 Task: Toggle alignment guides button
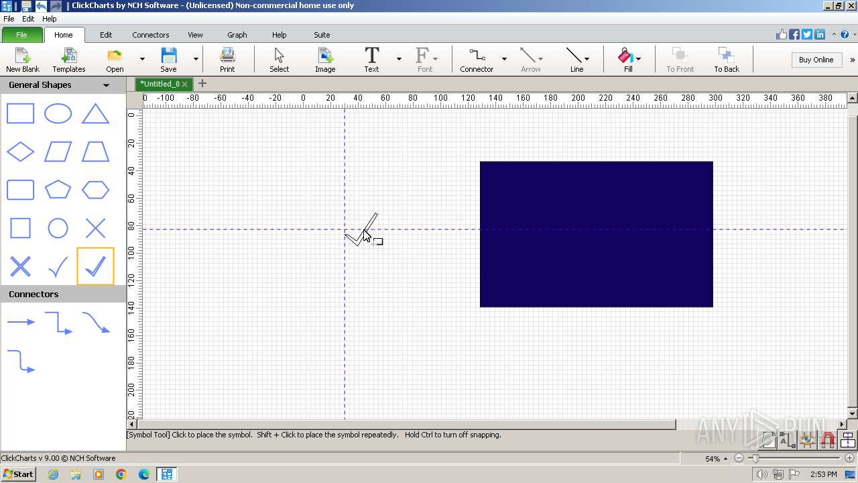pyautogui.click(x=847, y=440)
